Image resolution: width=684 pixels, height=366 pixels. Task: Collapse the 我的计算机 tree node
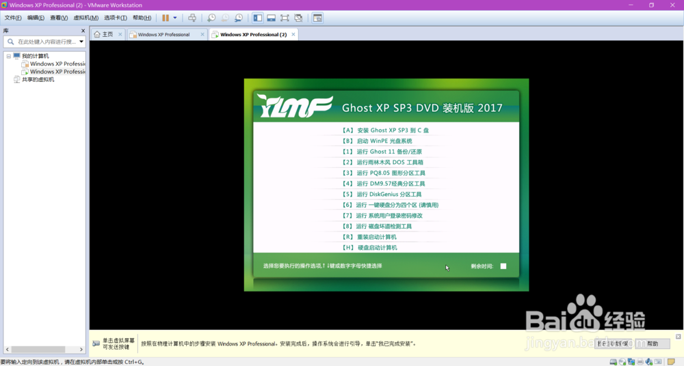(9, 56)
